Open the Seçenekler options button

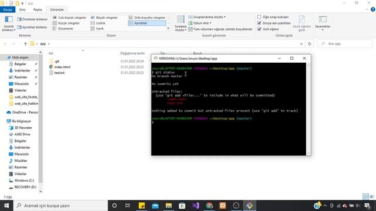click(x=323, y=23)
